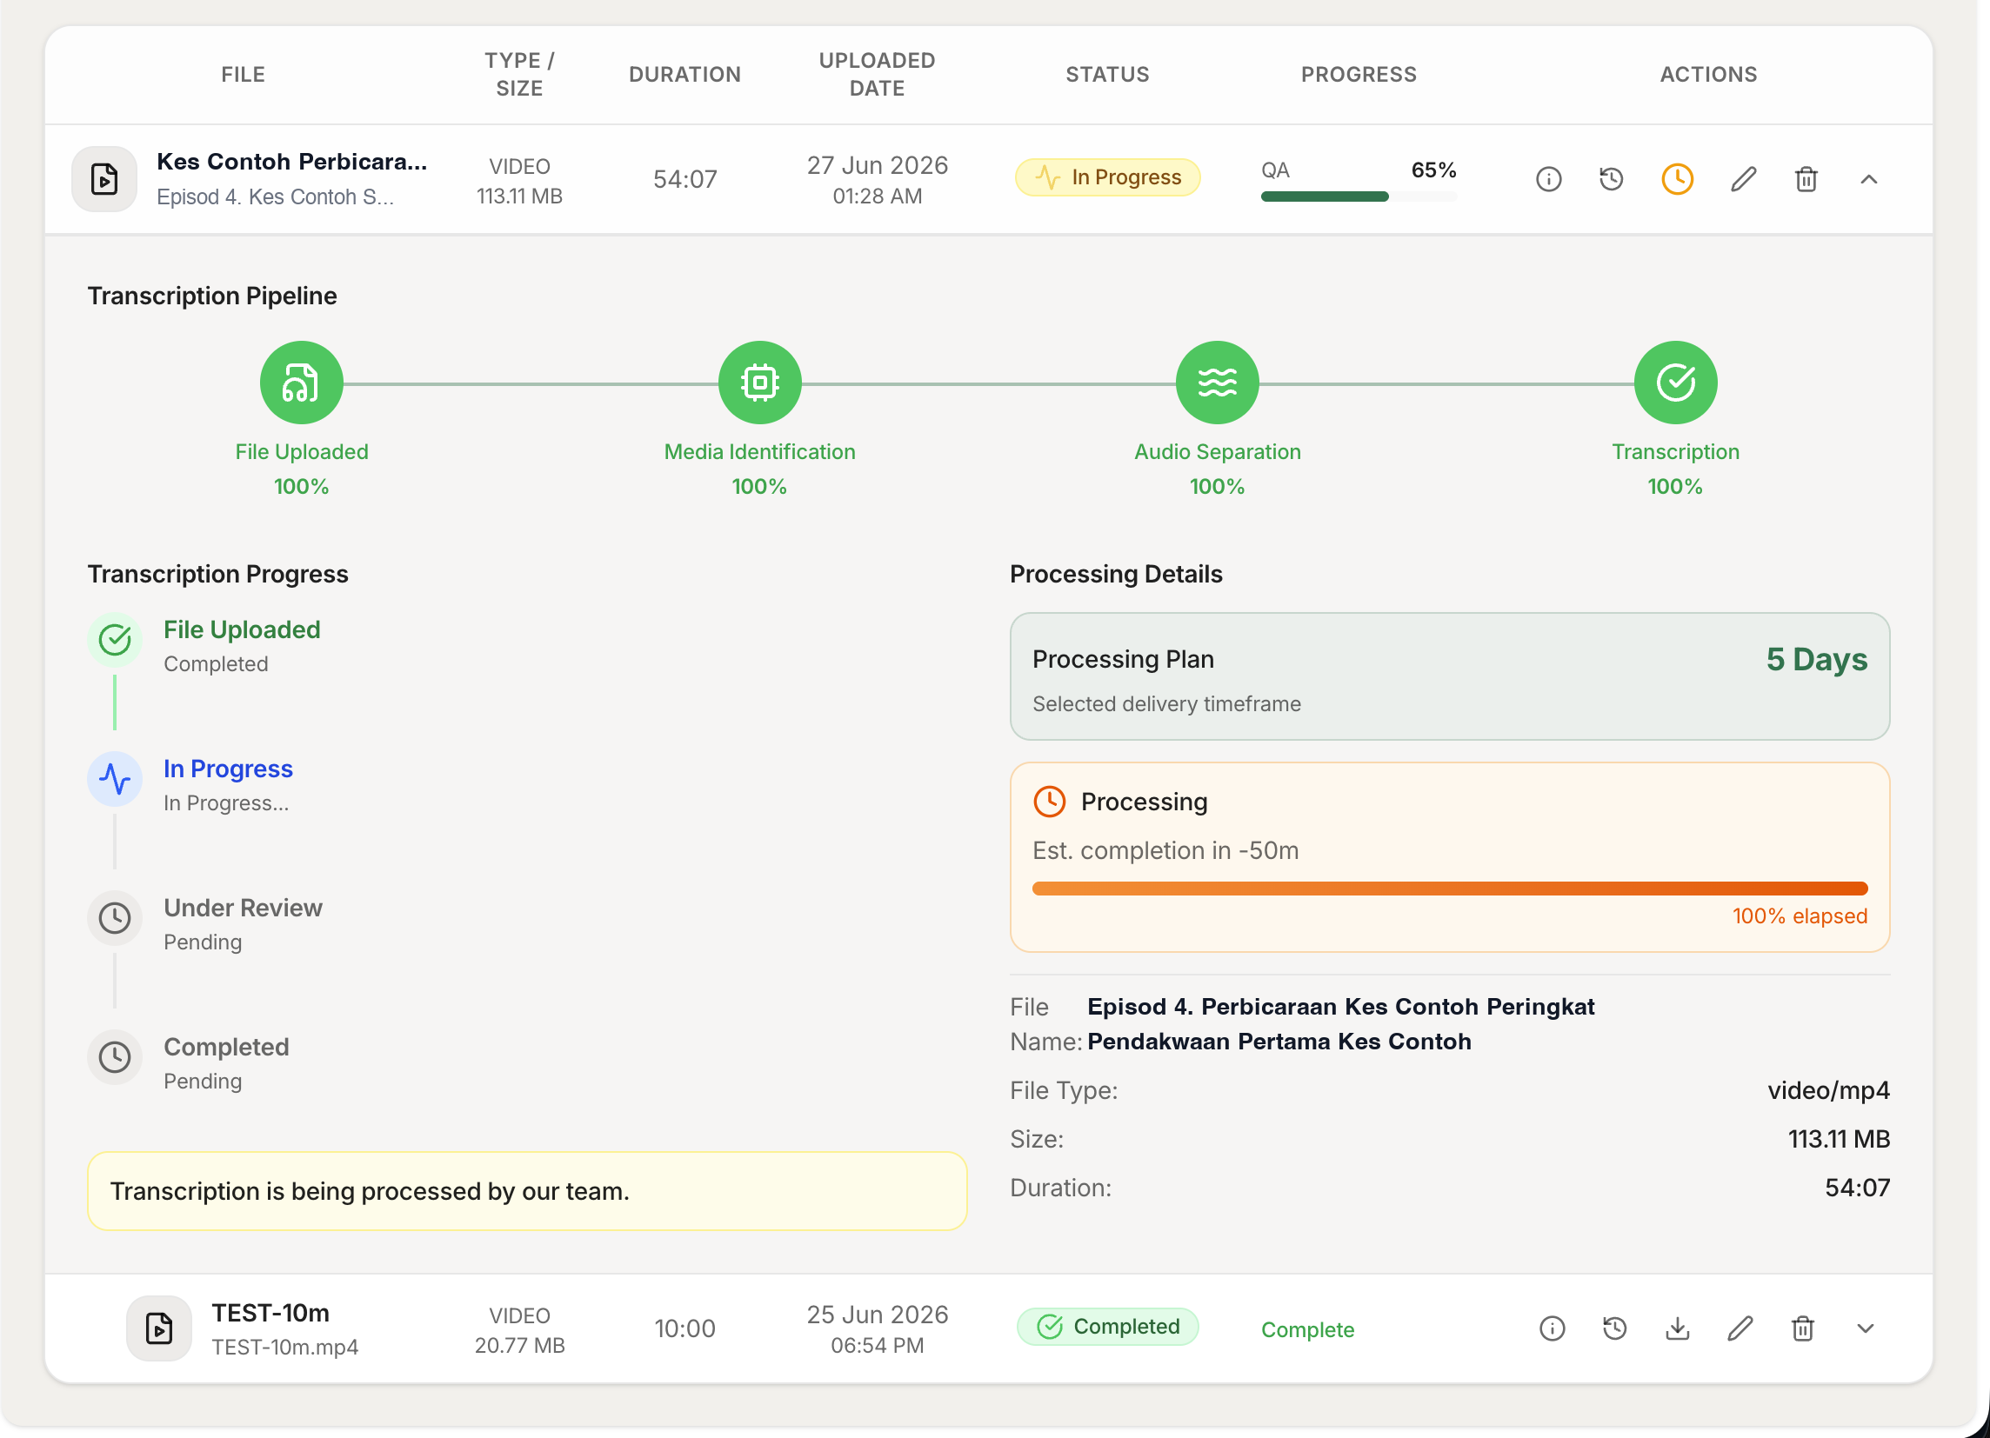The height and width of the screenshot is (1438, 1990).
Task: Click the TEST-10m video file icon
Action: (x=159, y=1328)
